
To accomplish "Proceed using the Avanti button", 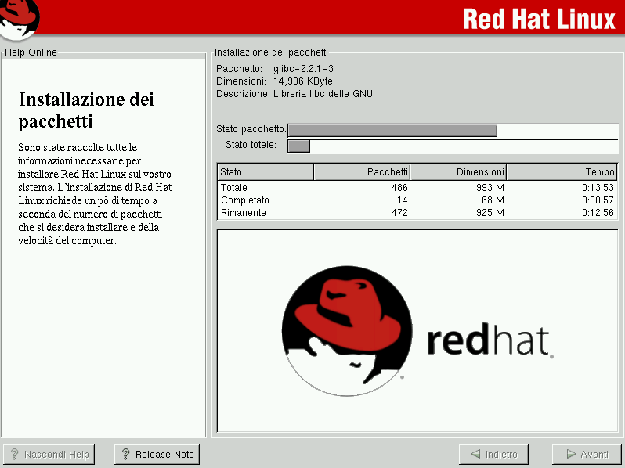I will click(x=587, y=455).
